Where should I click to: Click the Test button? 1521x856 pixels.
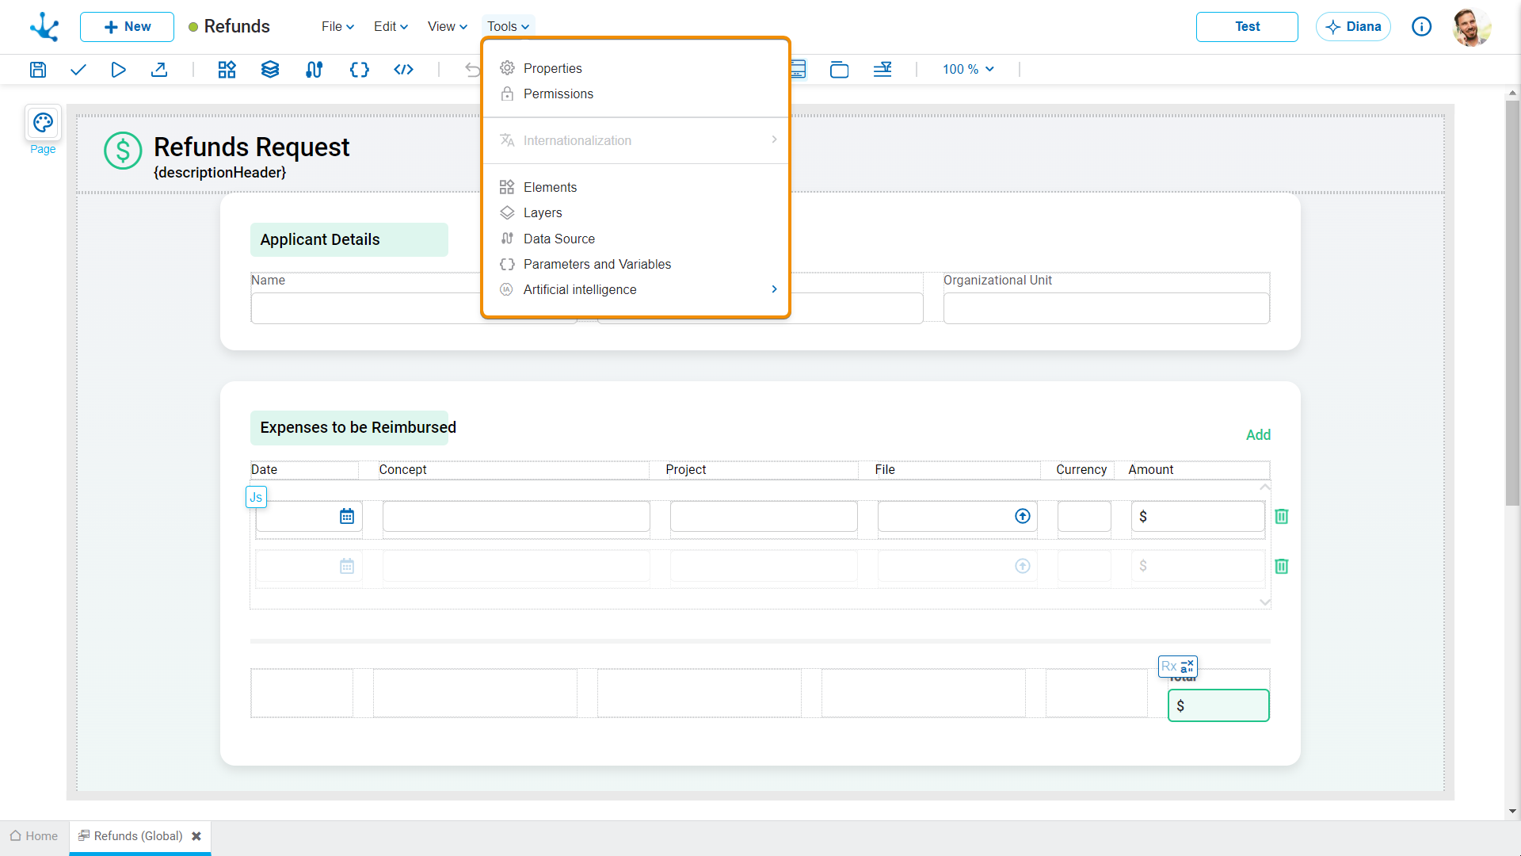1247,27
